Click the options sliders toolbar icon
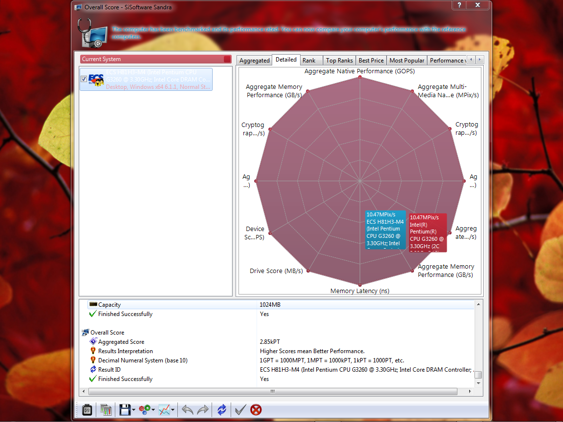The image size is (563, 422). click(x=87, y=409)
